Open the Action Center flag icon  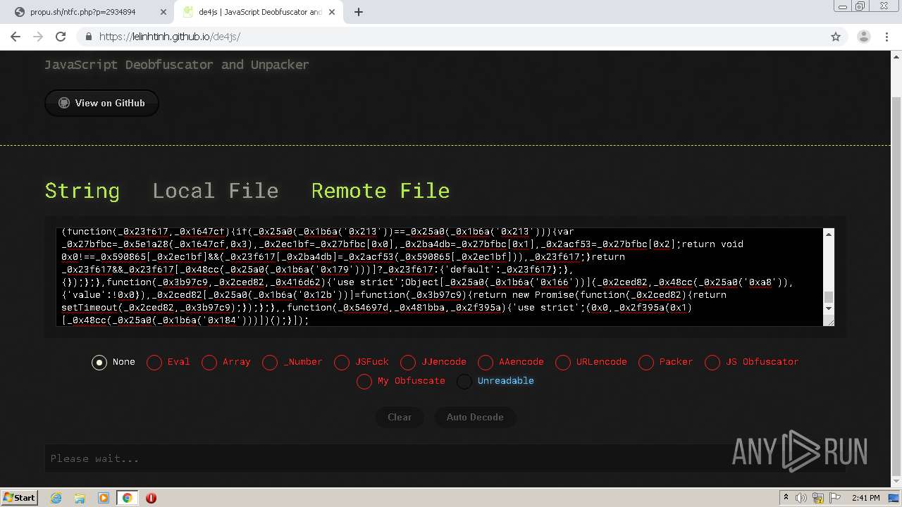(834, 498)
